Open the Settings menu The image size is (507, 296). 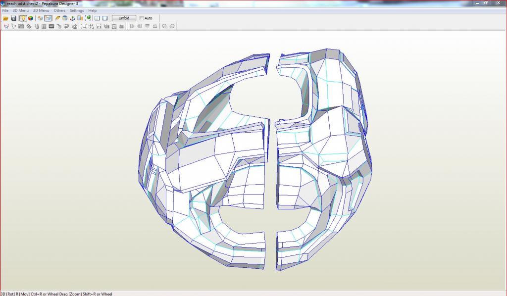pos(77,10)
